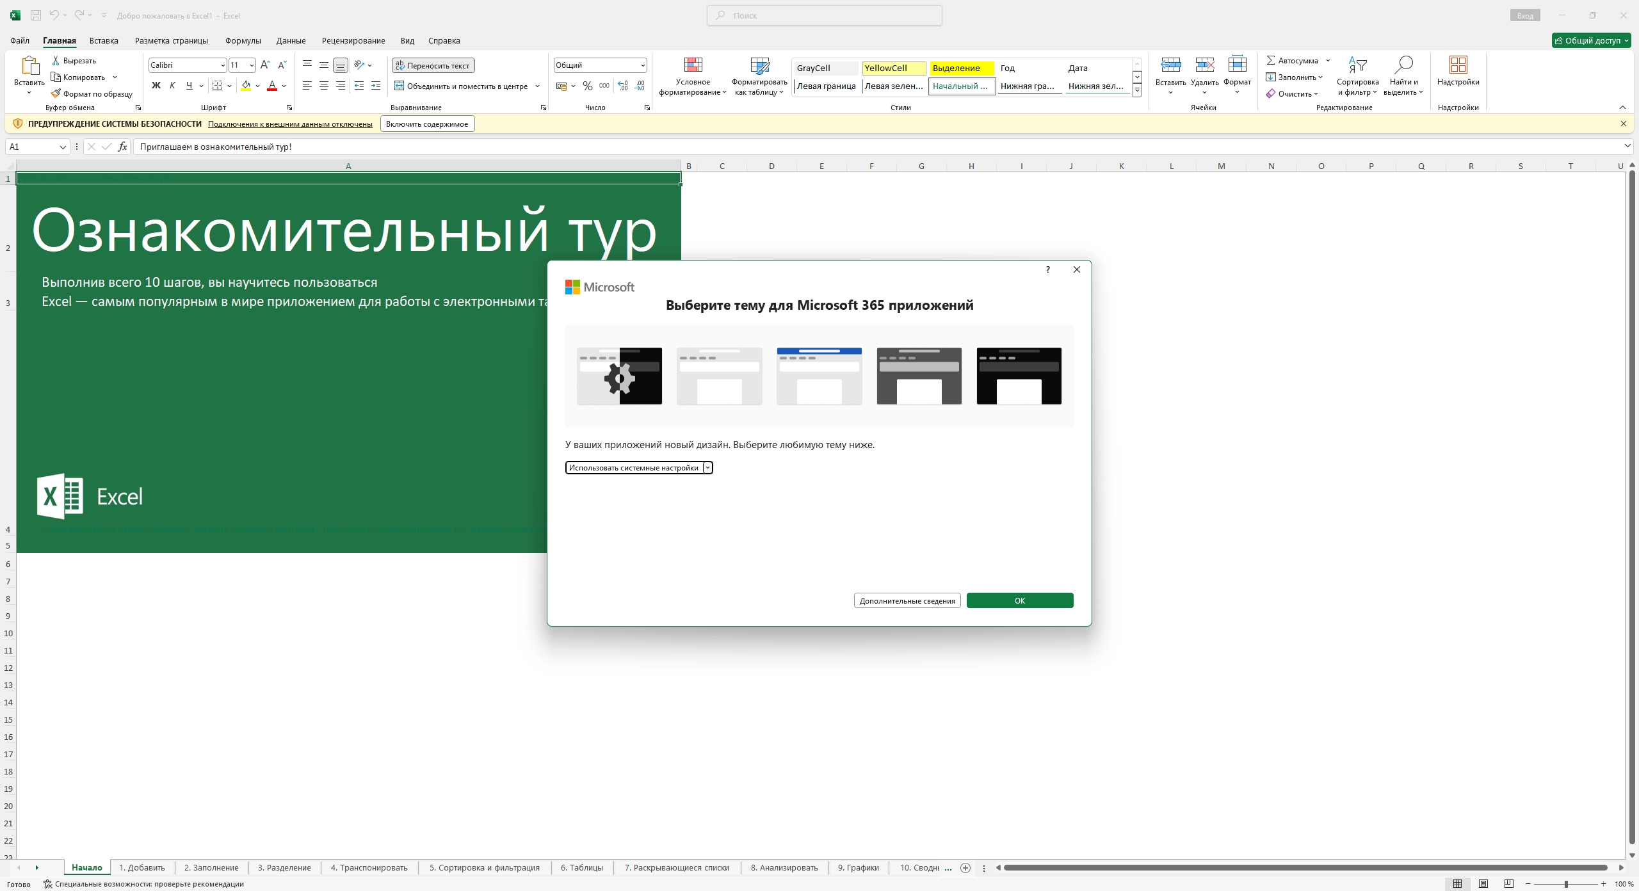Switch to the 6. Таблицы sheet tab
Screen dimensions: 1639x891
pos(581,868)
